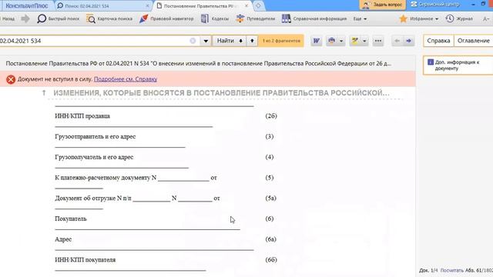The height and width of the screenshot is (277, 493).
Task: Select the Адрес line
Action: click(x=63, y=239)
